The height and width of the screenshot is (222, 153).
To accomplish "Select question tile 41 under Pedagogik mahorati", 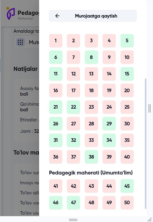I will tap(55, 186).
